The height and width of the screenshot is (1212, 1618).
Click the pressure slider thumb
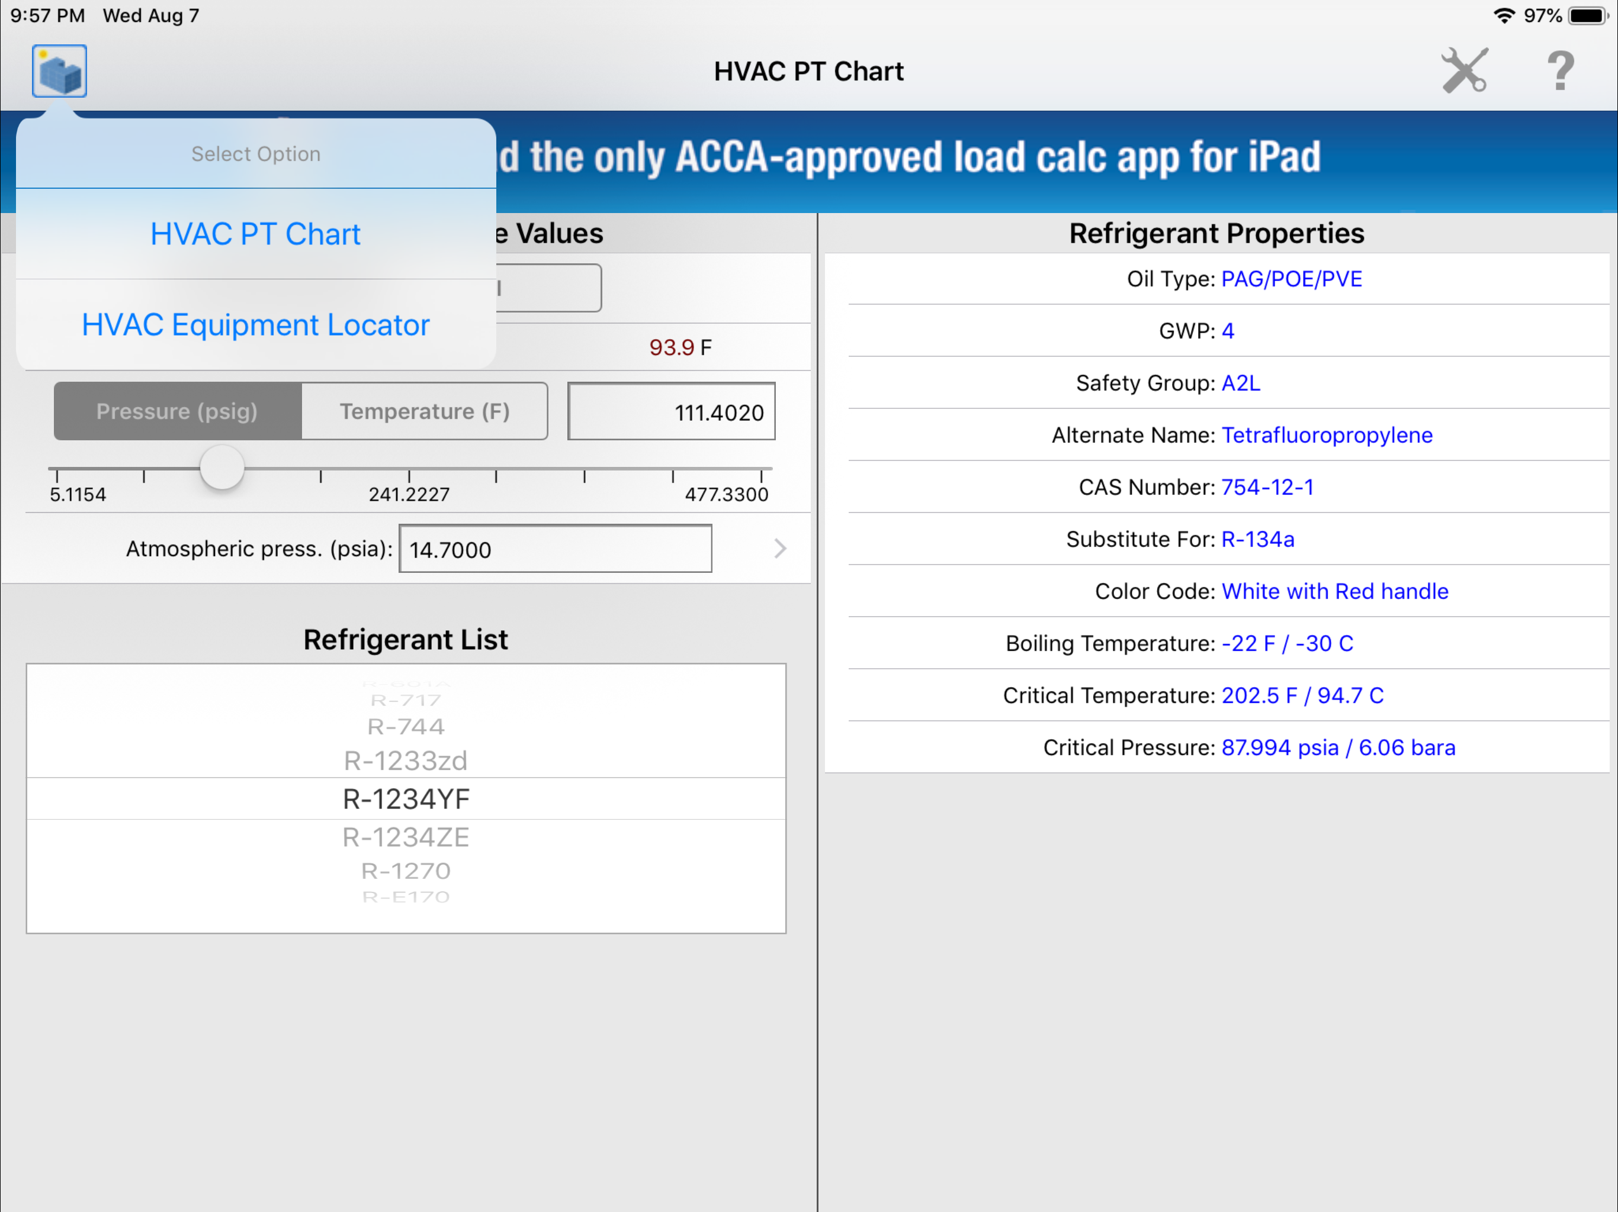click(x=221, y=468)
